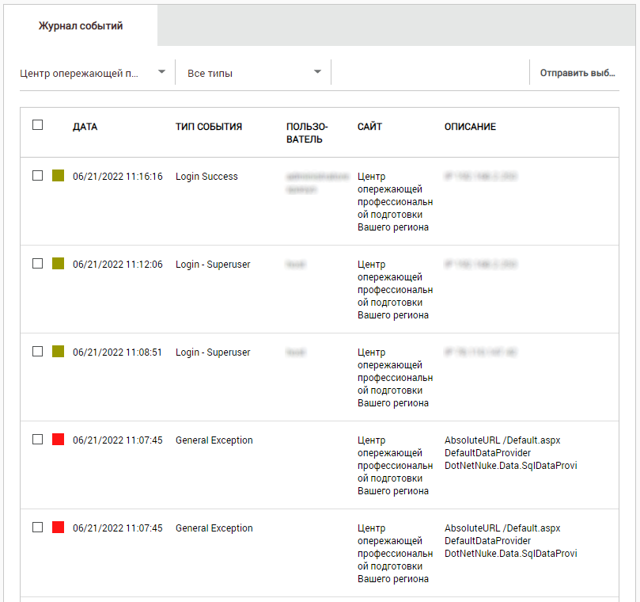Tick checkbox for first General Exception row
Viewport: 640px width, 602px height.
click(38, 440)
